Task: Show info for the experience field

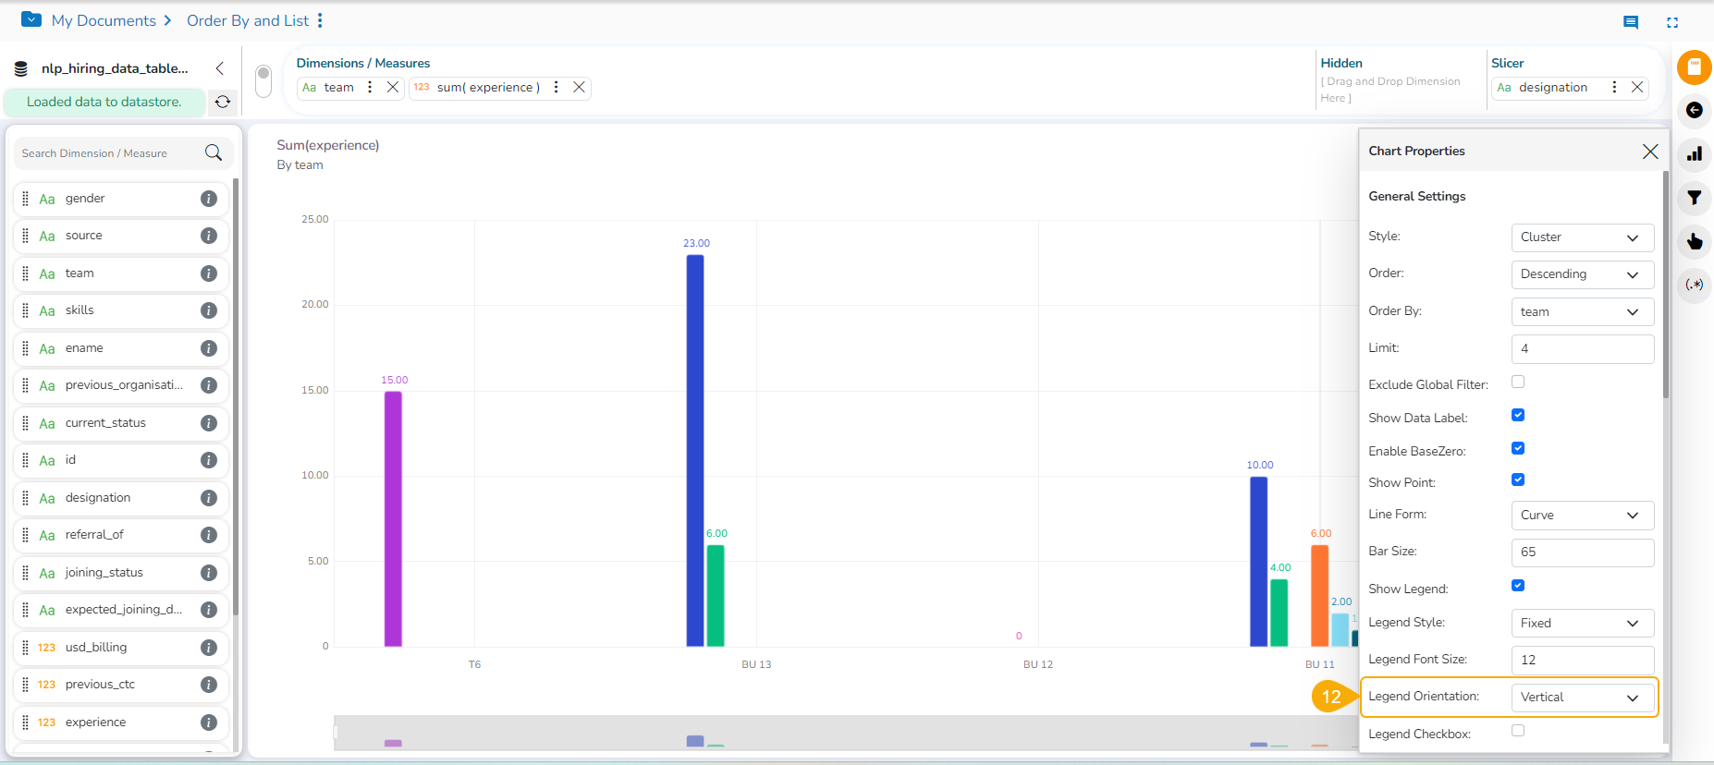Action: click(209, 722)
